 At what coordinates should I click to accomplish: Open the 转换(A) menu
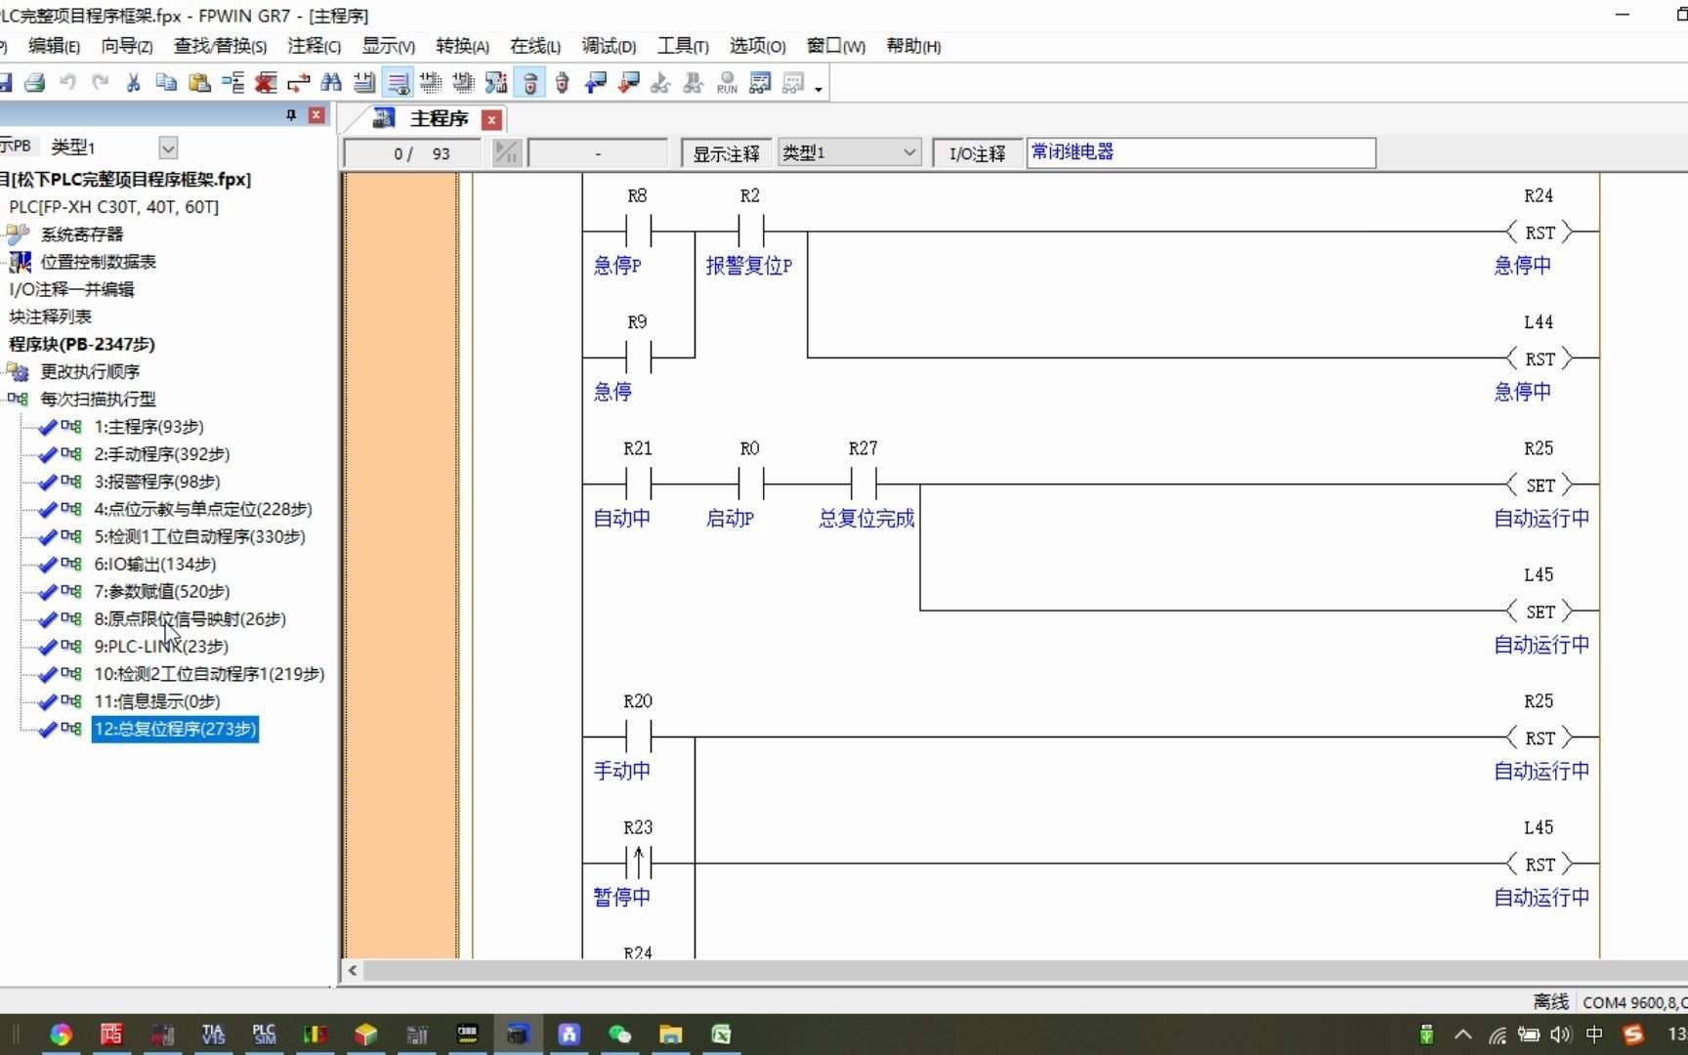[462, 46]
